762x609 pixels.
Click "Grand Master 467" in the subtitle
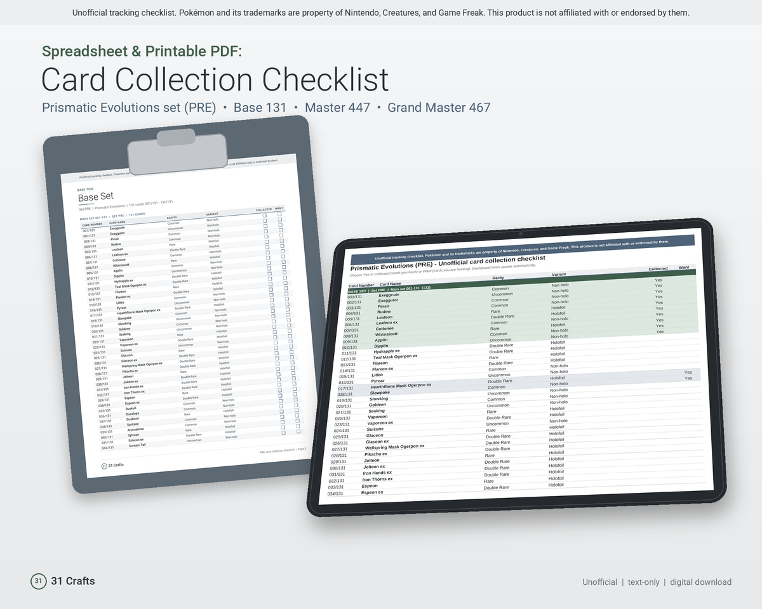click(x=439, y=108)
